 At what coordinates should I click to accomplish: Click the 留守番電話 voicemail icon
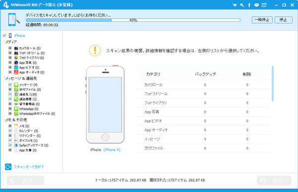[16, 104]
